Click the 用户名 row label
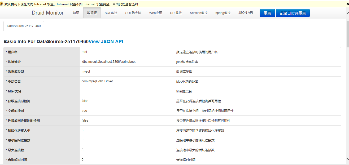 pos(12,52)
